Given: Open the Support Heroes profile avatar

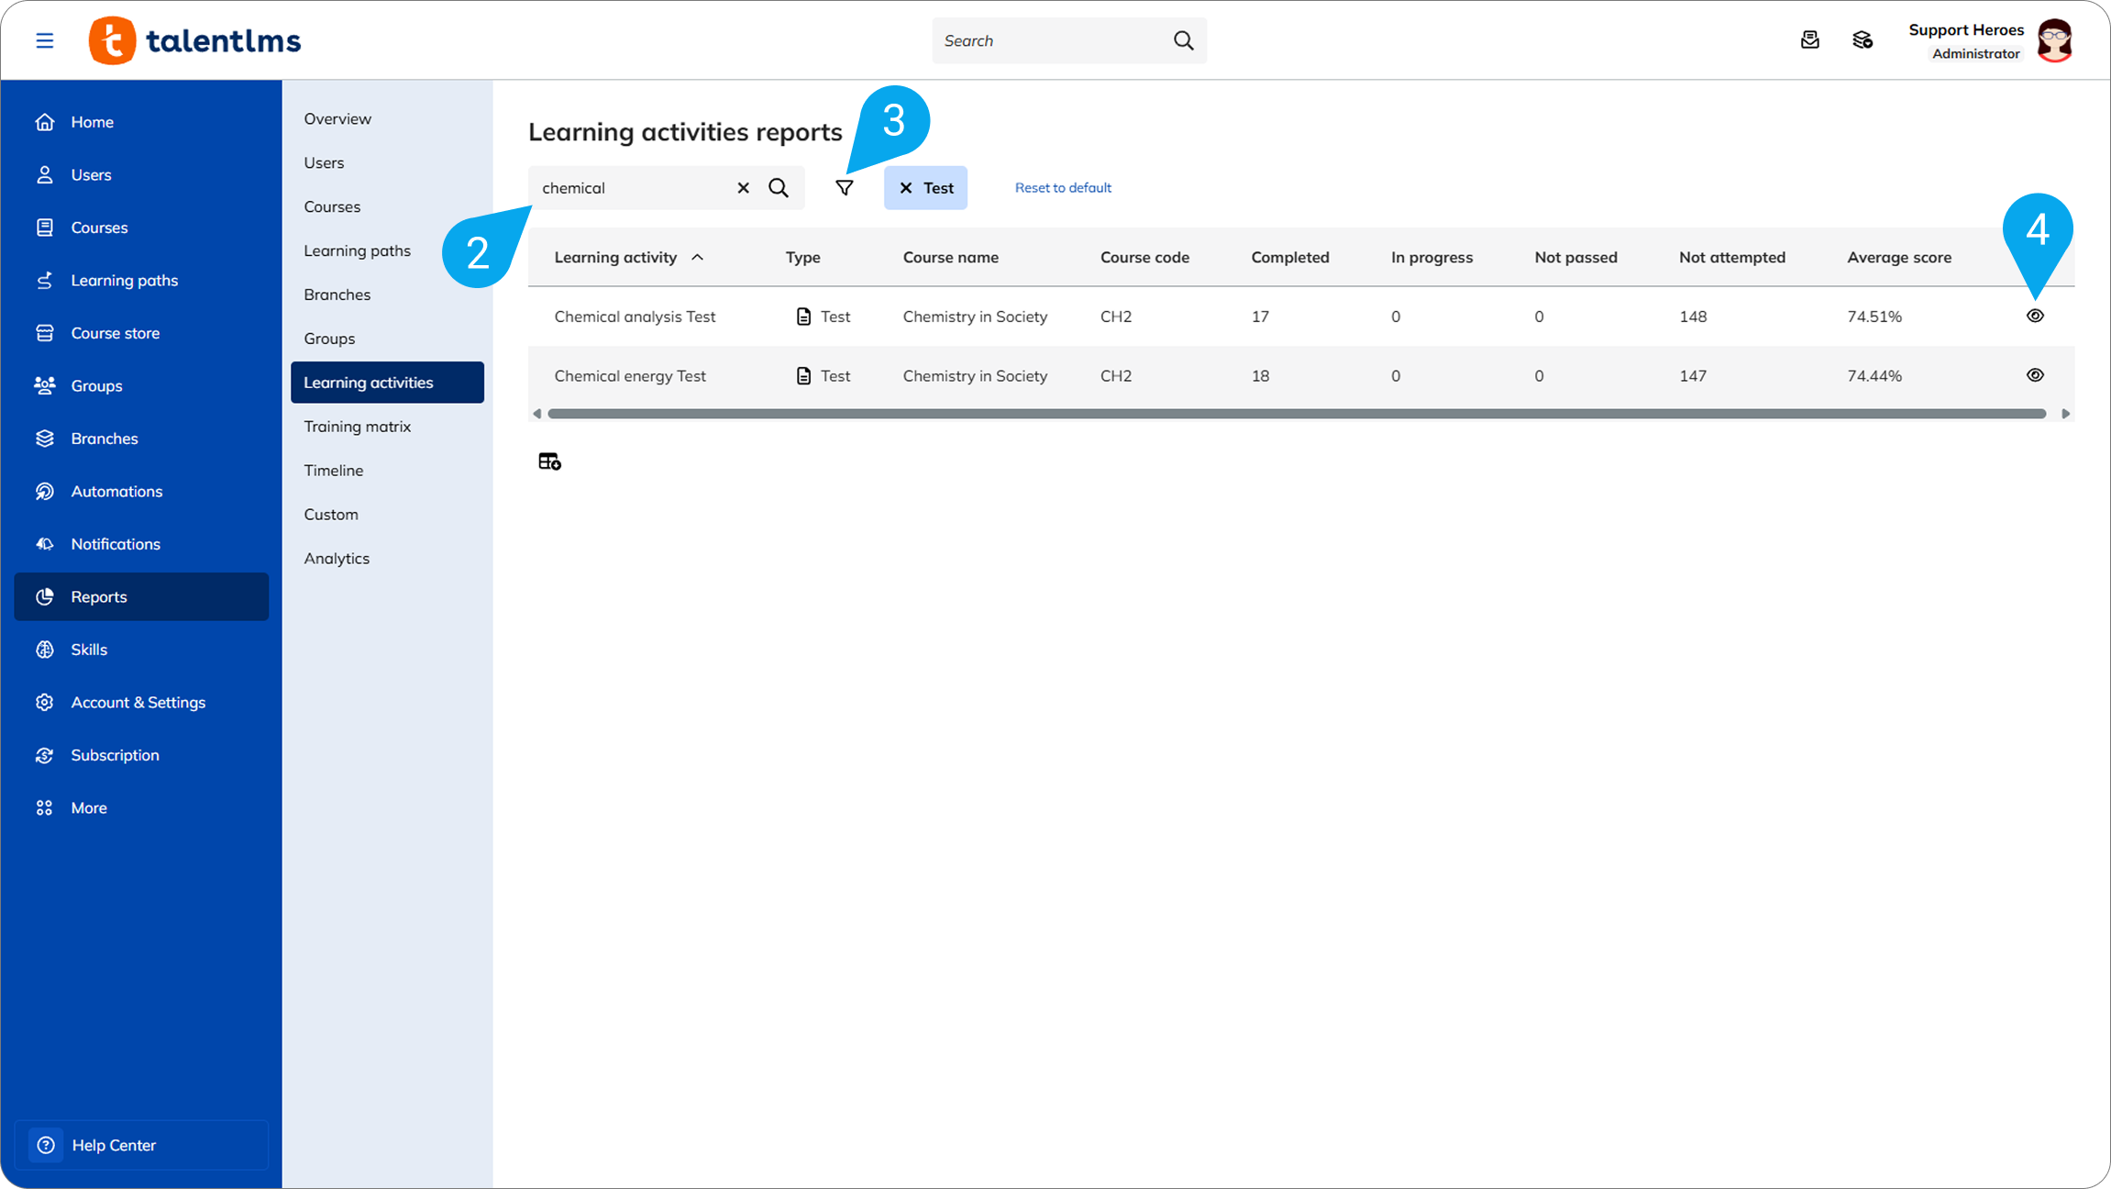Looking at the screenshot, I should pyautogui.click(x=2054, y=40).
